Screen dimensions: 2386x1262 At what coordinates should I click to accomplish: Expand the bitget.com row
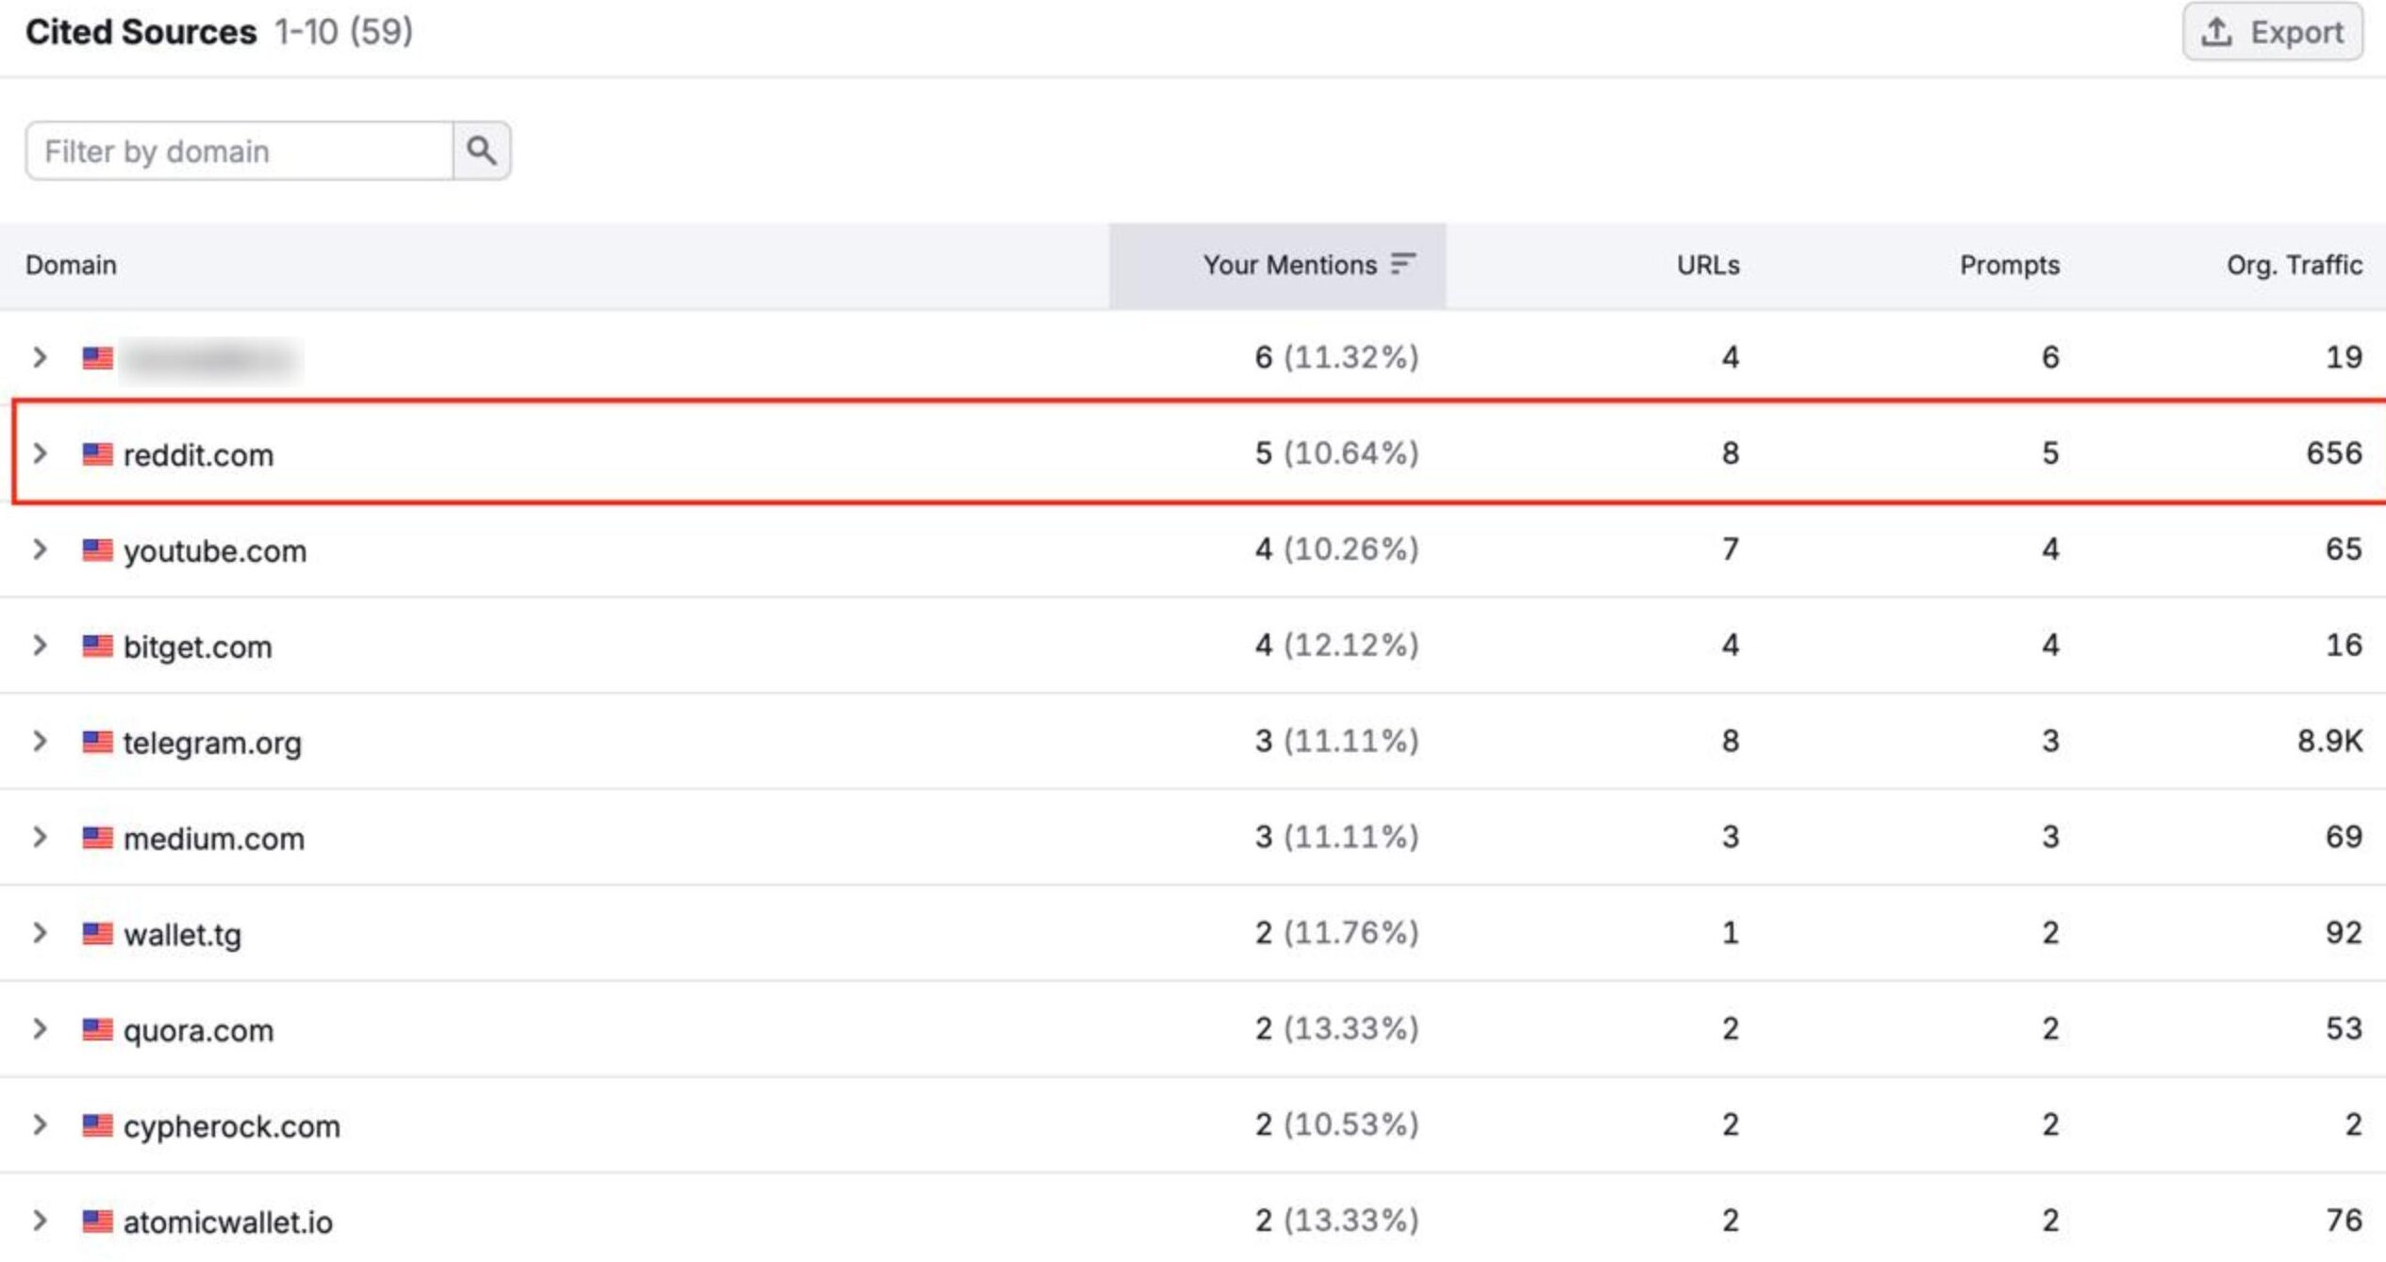(40, 646)
